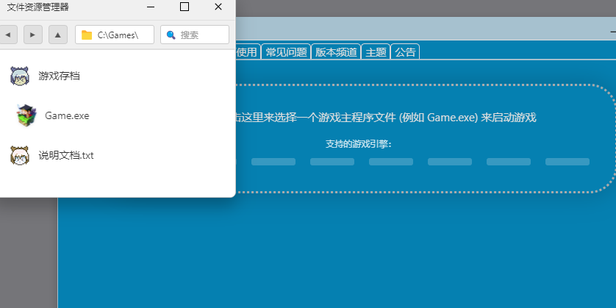
Task: Click the magnifier icon in search box
Action: 171,35
